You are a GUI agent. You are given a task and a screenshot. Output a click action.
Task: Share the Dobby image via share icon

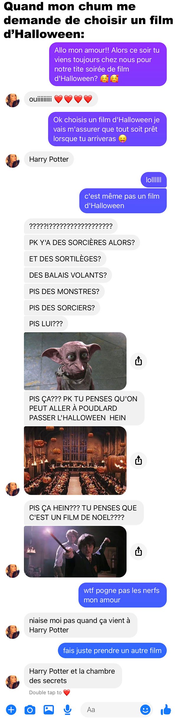(138, 361)
